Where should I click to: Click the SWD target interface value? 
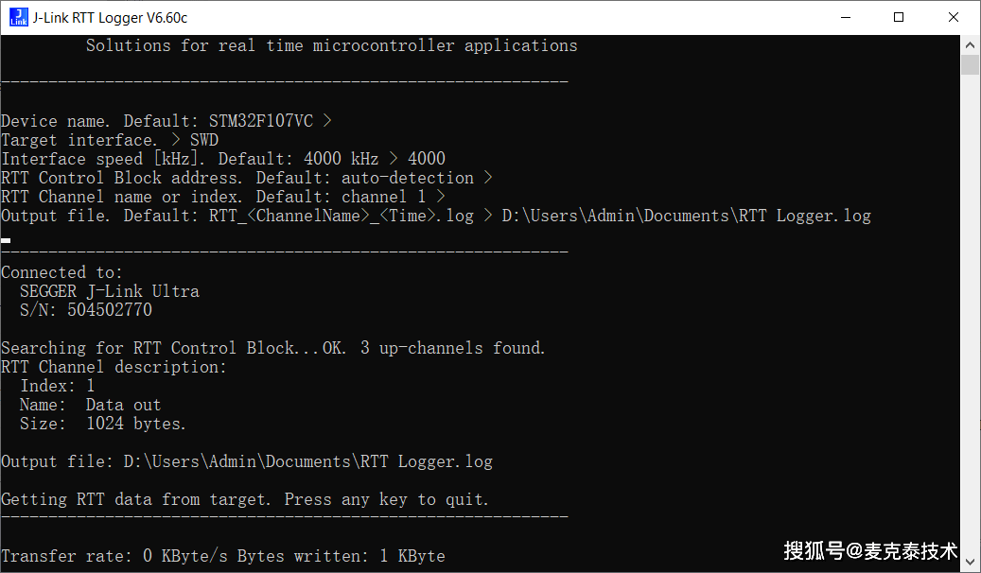(203, 140)
